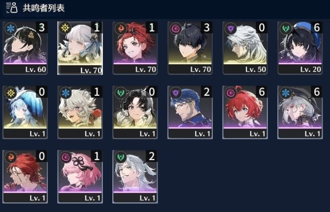Screen dimensions: 330x212
Task: Open the silver-haired Aero male at Lv. 1
Action: pyautogui.click(x=135, y=177)
